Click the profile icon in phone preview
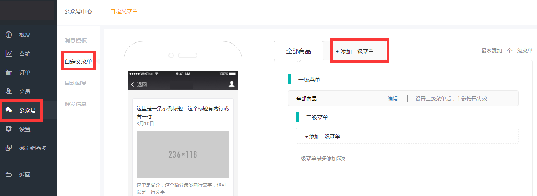The width and height of the screenshot is (537, 196). (231, 84)
